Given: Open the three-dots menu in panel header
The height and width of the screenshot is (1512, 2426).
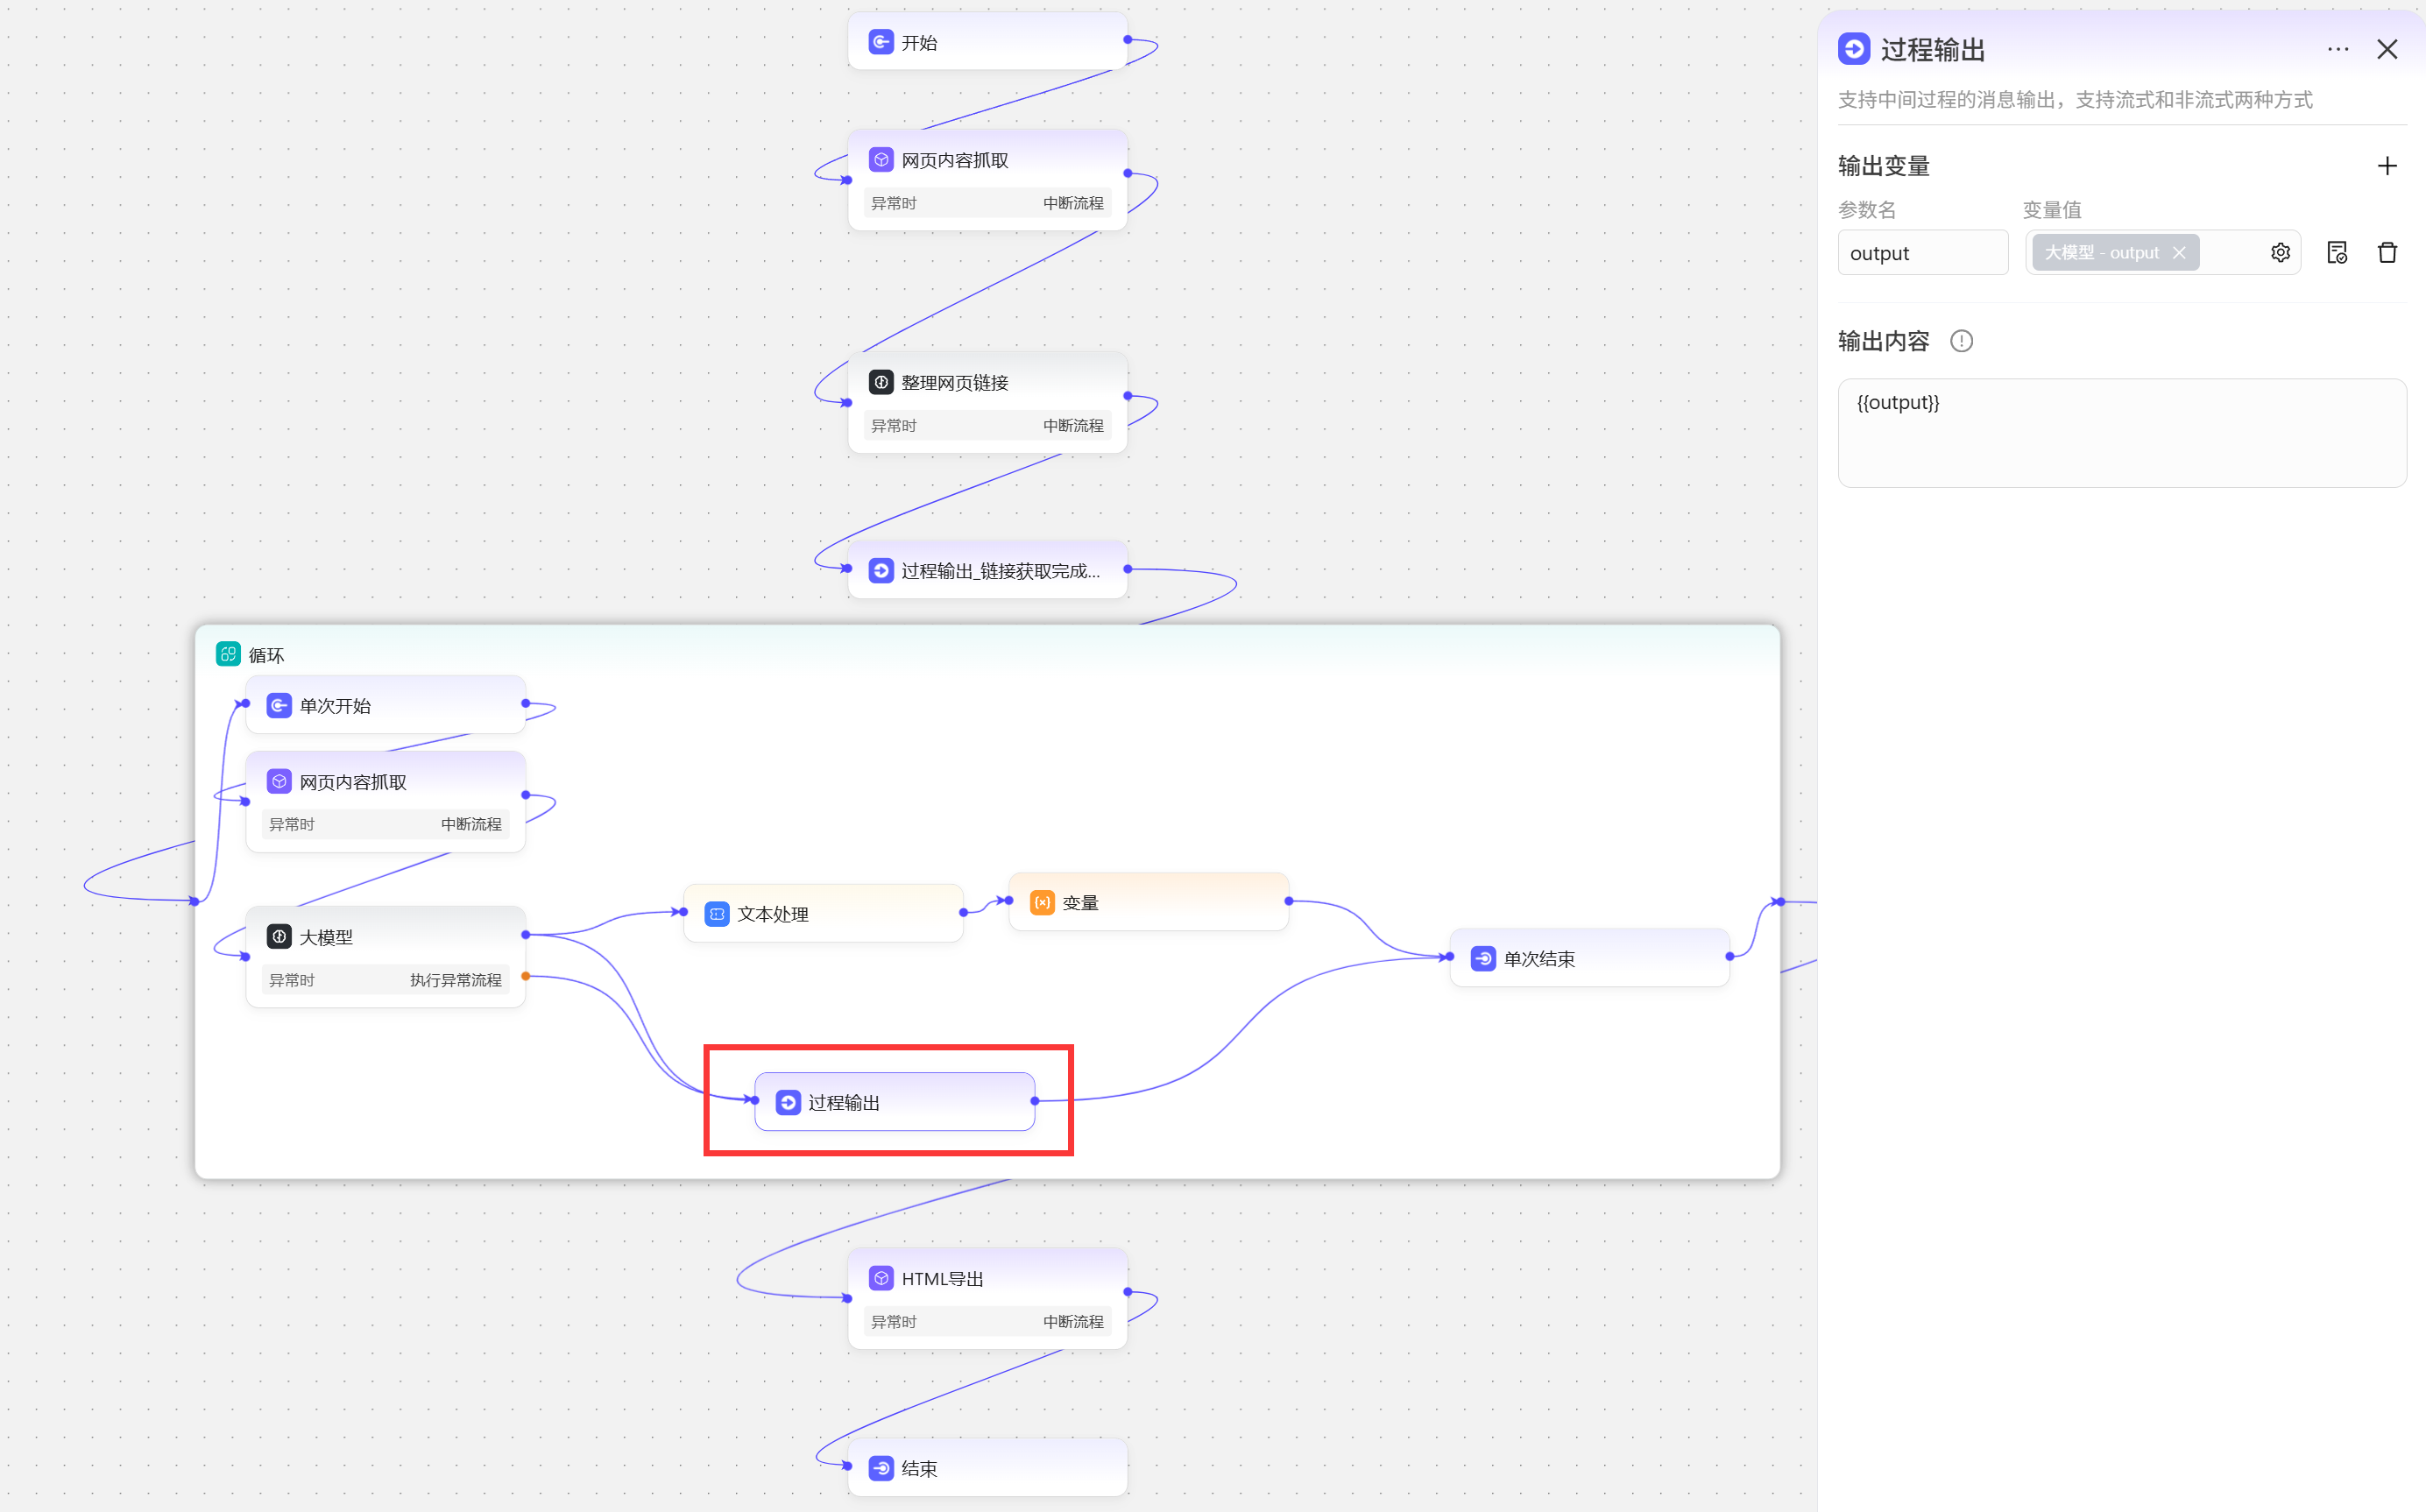Looking at the screenshot, I should tap(2337, 49).
